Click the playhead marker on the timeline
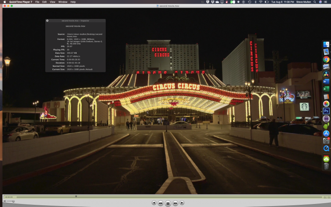 [x=76, y=197]
